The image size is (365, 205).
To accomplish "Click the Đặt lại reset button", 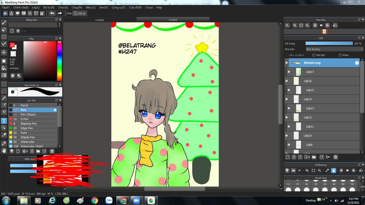I will 79,14.
